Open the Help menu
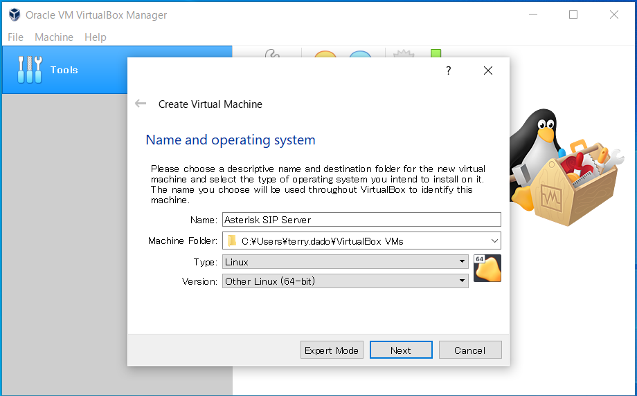The width and height of the screenshot is (637, 396). pos(96,37)
